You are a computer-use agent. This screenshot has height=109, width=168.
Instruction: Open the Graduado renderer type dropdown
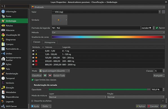(98, 7)
